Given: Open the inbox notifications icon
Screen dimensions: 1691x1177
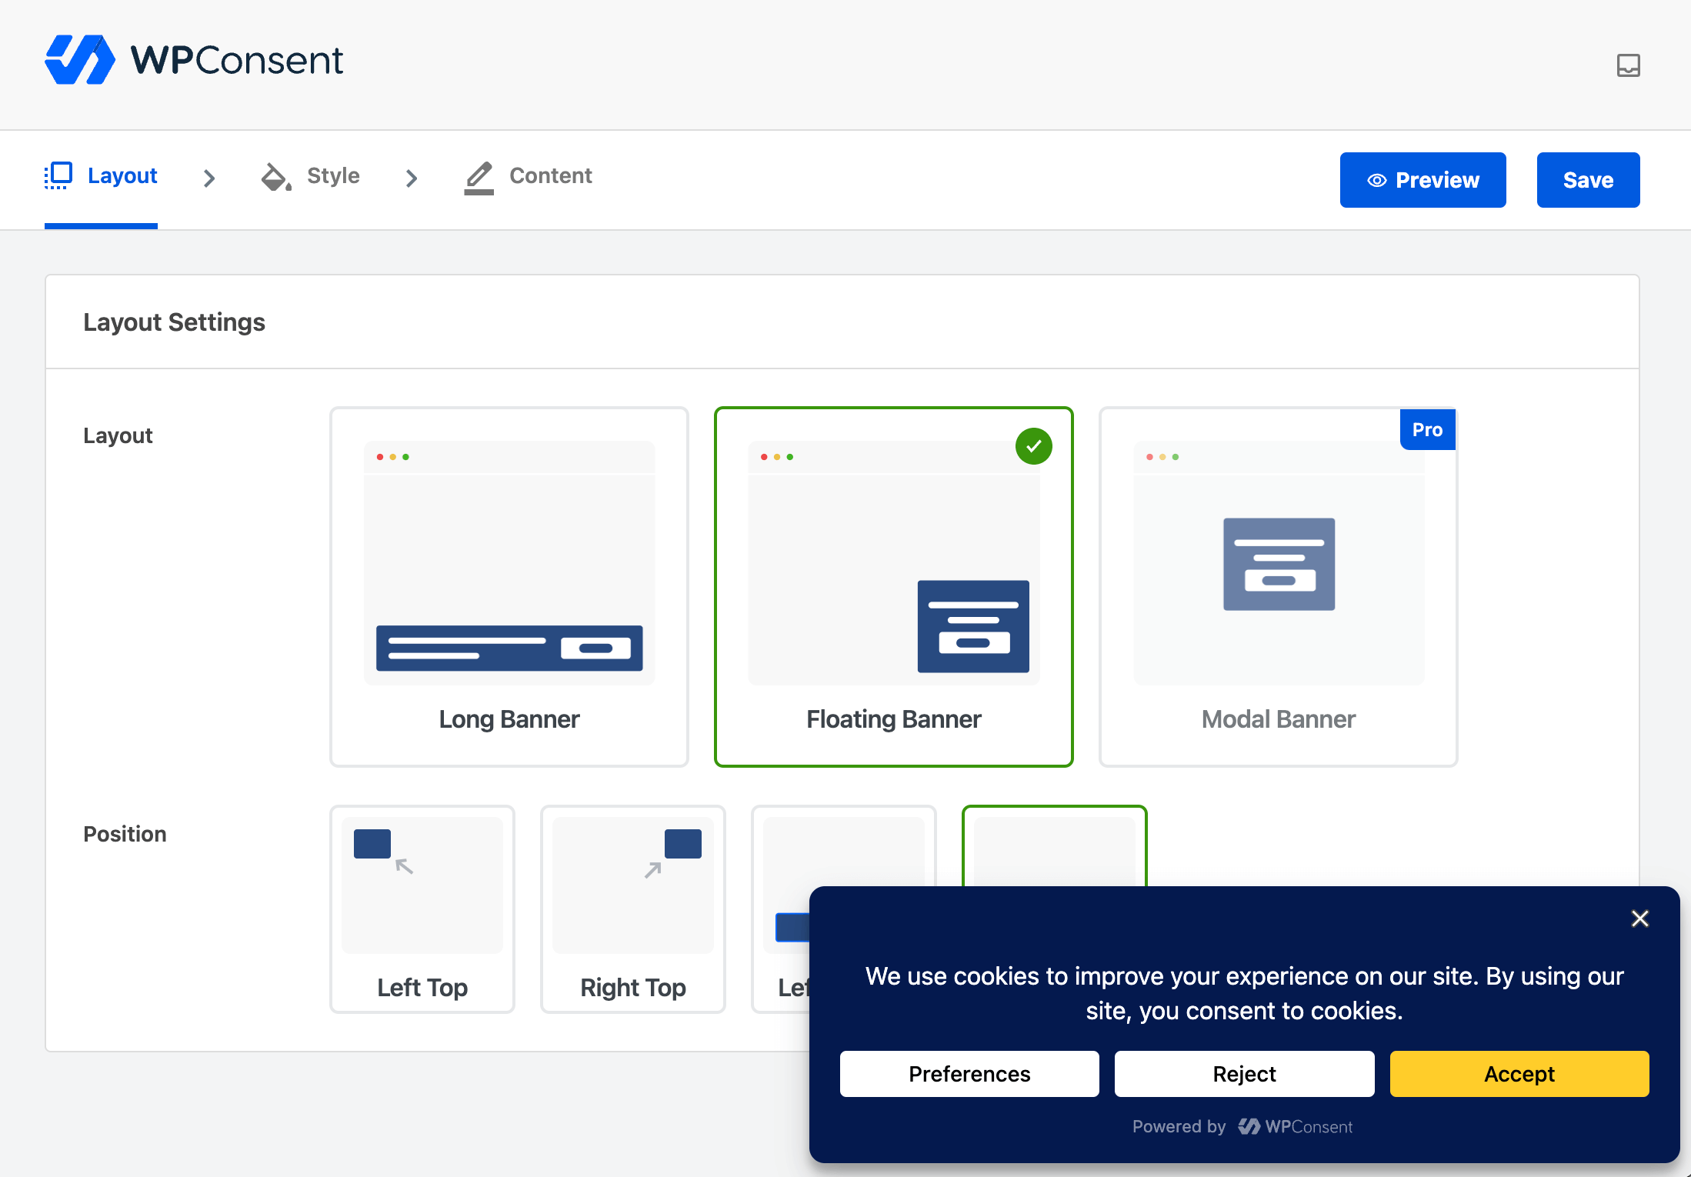Looking at the screenshot, I should pos(1628,65).
